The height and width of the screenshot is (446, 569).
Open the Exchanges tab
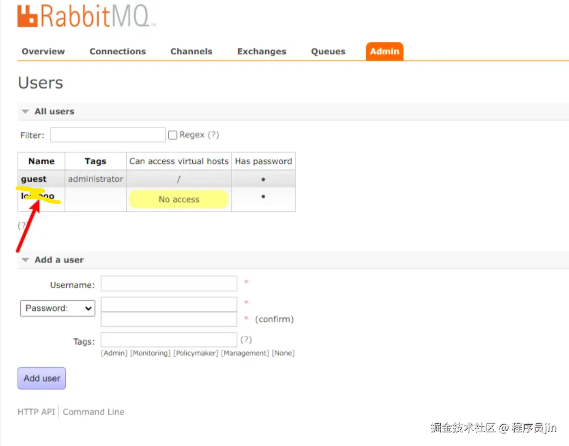point(261,51)
